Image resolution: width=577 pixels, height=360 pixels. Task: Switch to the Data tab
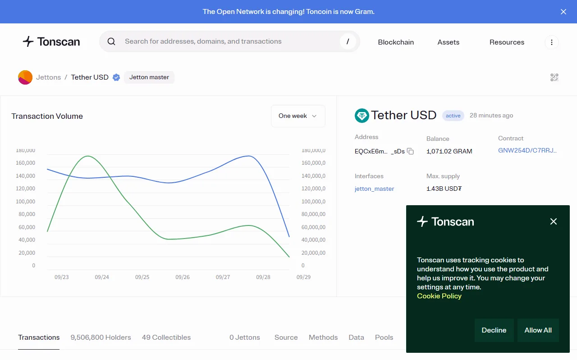(x=356, y=337)
